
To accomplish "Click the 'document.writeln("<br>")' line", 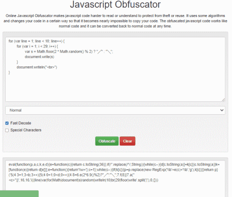I will click(37, 67).
